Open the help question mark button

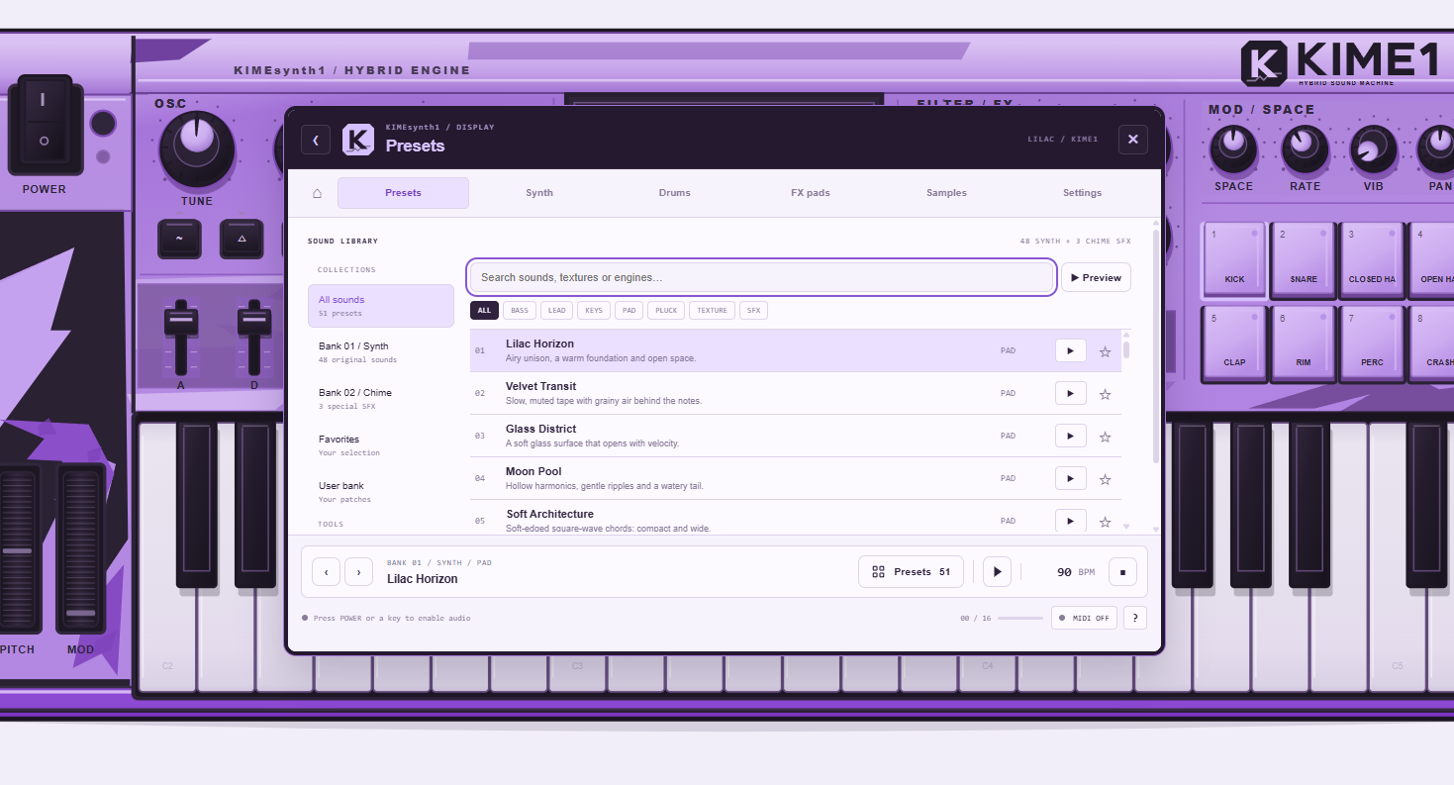click(x=1134, y=618)
